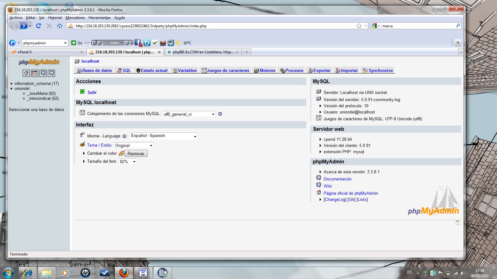This screenshot has width=497, height=279.
Task: Select the _JoseMaria (62) database
Action: 41,93
